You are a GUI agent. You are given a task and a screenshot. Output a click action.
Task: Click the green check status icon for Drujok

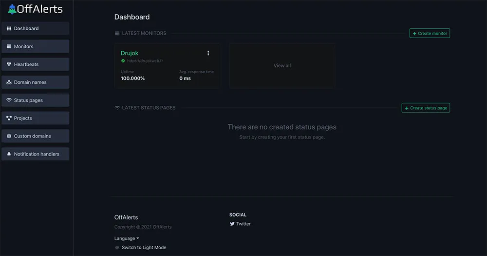pyautogui.click(x=123, y=61)
